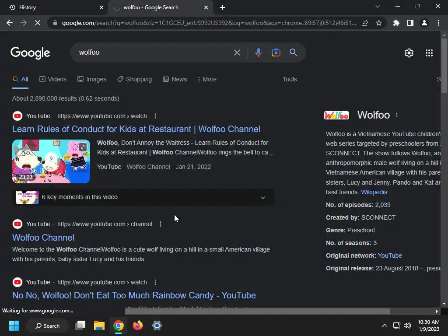
Task: Click the padlock site info icon
Action: point(55,23)
